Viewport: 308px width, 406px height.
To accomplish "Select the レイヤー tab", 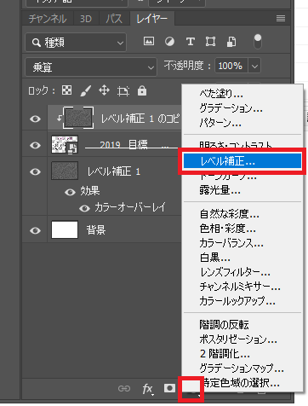I will point(152,19).
